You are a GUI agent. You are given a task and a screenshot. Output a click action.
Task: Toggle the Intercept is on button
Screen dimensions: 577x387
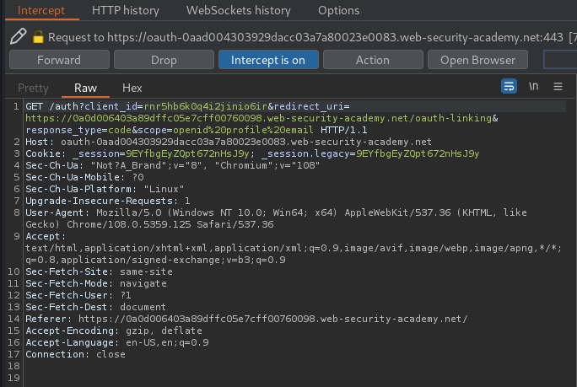[x=268, y=60]
